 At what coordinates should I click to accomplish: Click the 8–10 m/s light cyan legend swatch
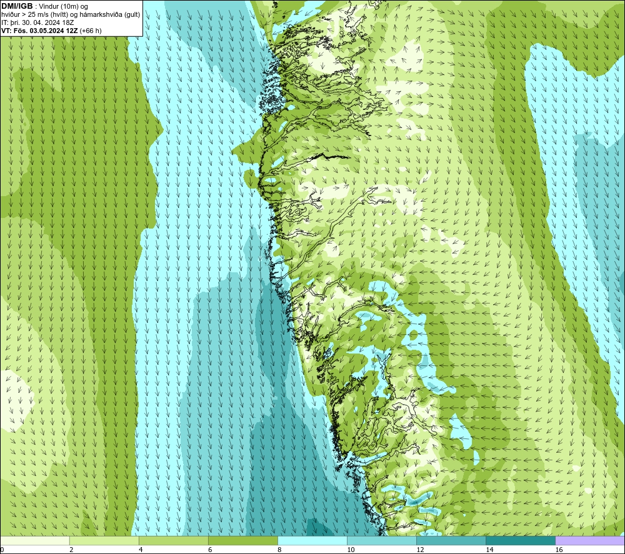(312, 540)
